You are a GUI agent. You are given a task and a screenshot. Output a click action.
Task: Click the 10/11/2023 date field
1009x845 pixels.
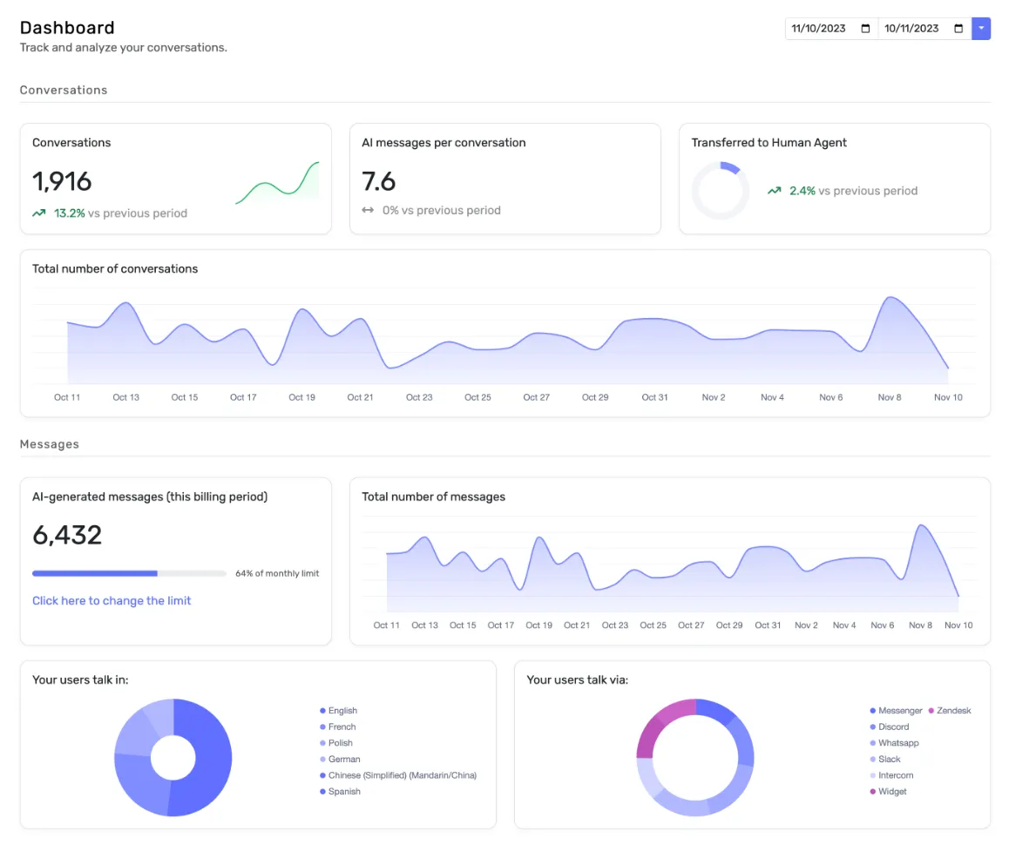point(911,29)
